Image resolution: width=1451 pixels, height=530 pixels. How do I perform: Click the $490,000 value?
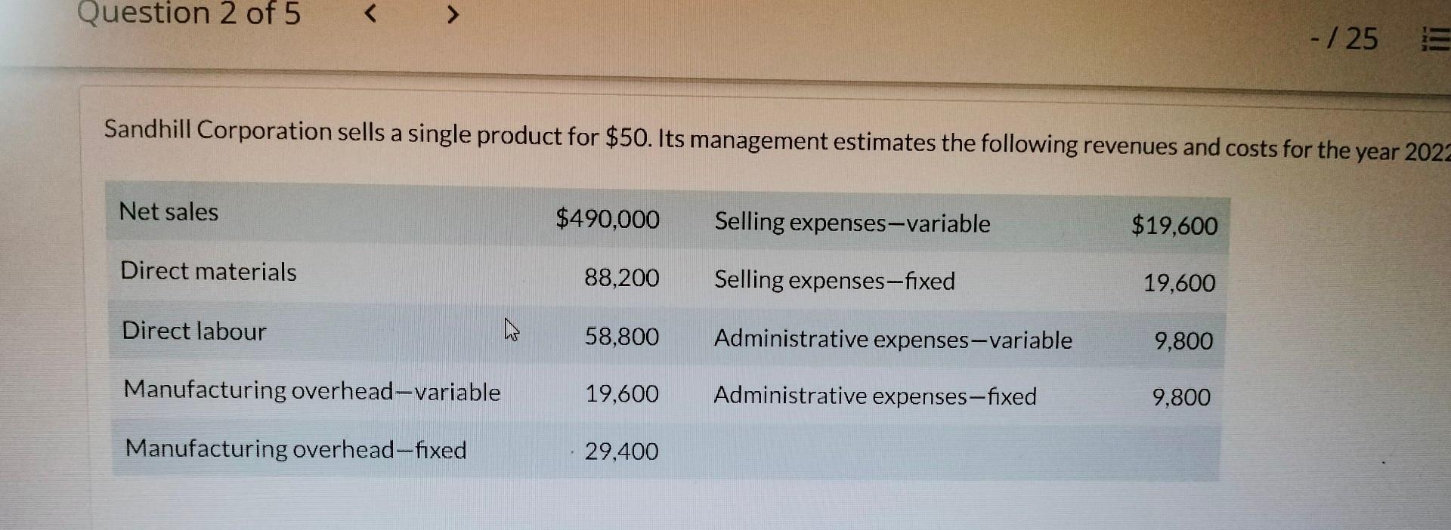click(608, 220)
